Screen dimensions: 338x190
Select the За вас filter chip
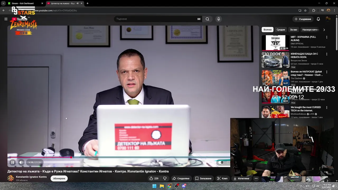294,30
